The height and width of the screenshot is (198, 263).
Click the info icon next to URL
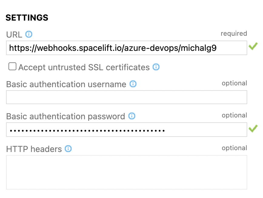coord(29,35)
